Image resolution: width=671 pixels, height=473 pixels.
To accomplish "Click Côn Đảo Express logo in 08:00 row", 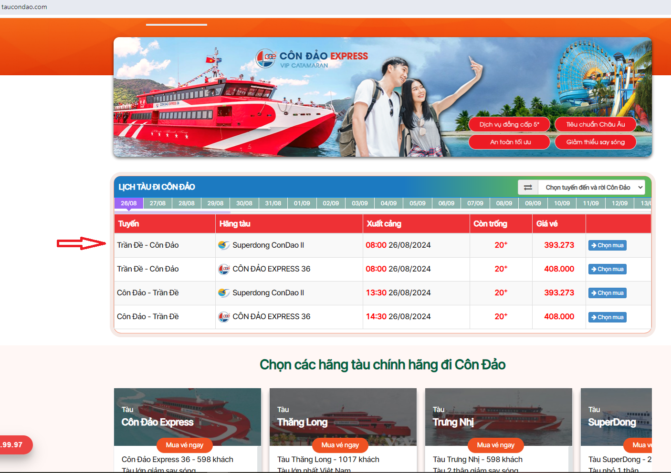I will click(x=224, y=269).
